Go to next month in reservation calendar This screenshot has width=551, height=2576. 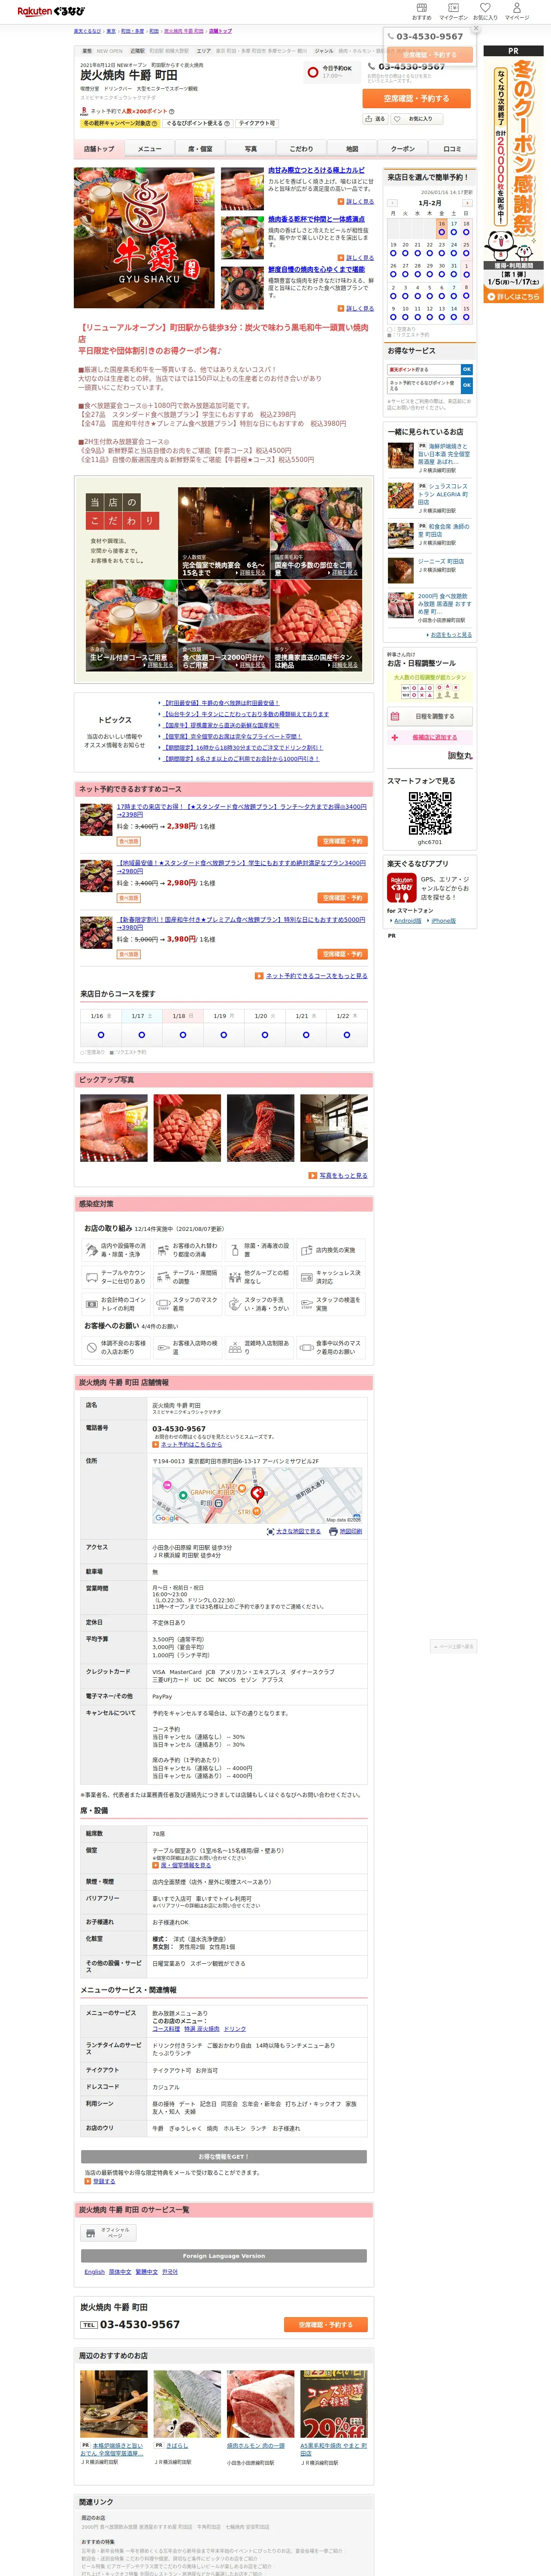tap(466, 203)
